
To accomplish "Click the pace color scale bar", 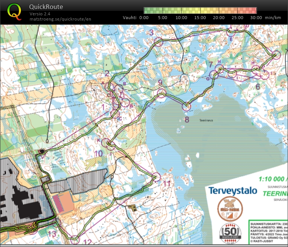I will (x=200, y=10).
